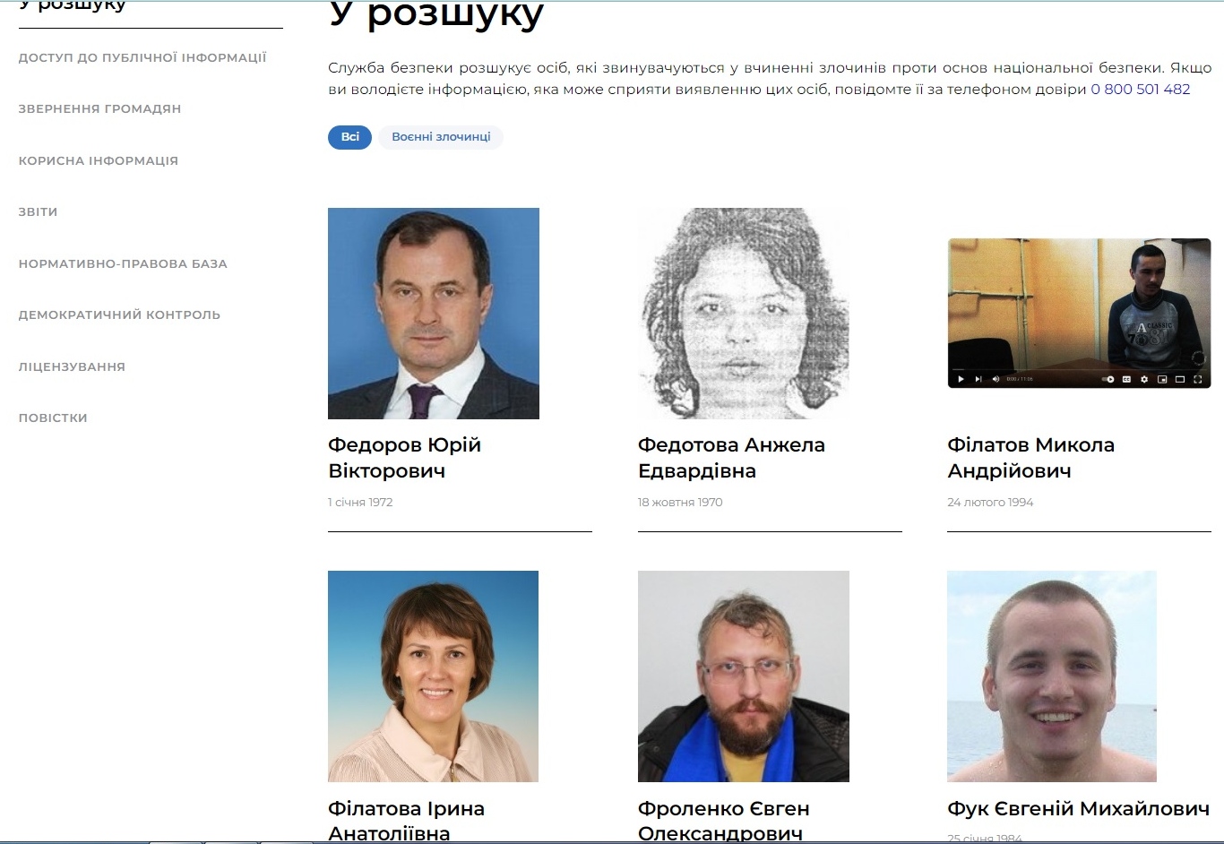This screenshot has width=1224, height=844.
Task: Click the next-track icon in the video thumbnail
Action: coord(978,379)
